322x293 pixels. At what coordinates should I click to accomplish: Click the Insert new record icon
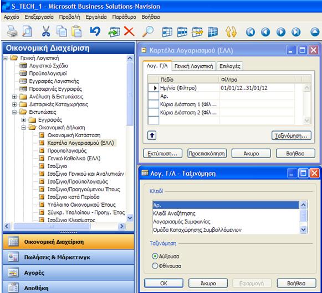click(x=114, y=32)
